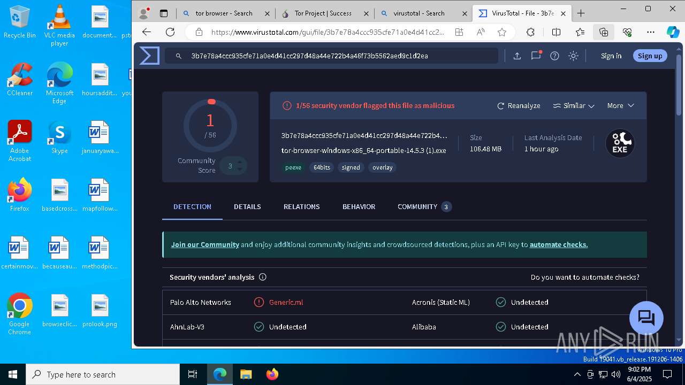Open the automate checks link
The width and height of the screenshot is (685, 385).
click(559, 244)
